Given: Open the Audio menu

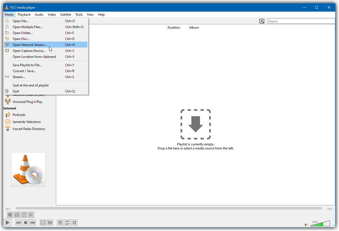Looking at the screenshot, I should pyautogui.click(x=39, y=15).
